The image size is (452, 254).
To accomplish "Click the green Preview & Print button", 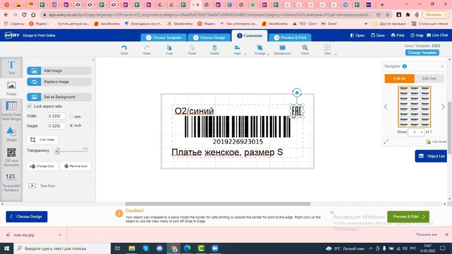I will (408, 217).
